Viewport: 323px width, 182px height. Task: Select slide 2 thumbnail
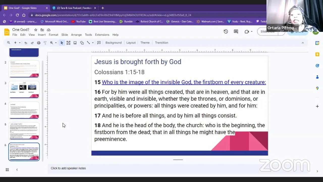pos(24,69)
